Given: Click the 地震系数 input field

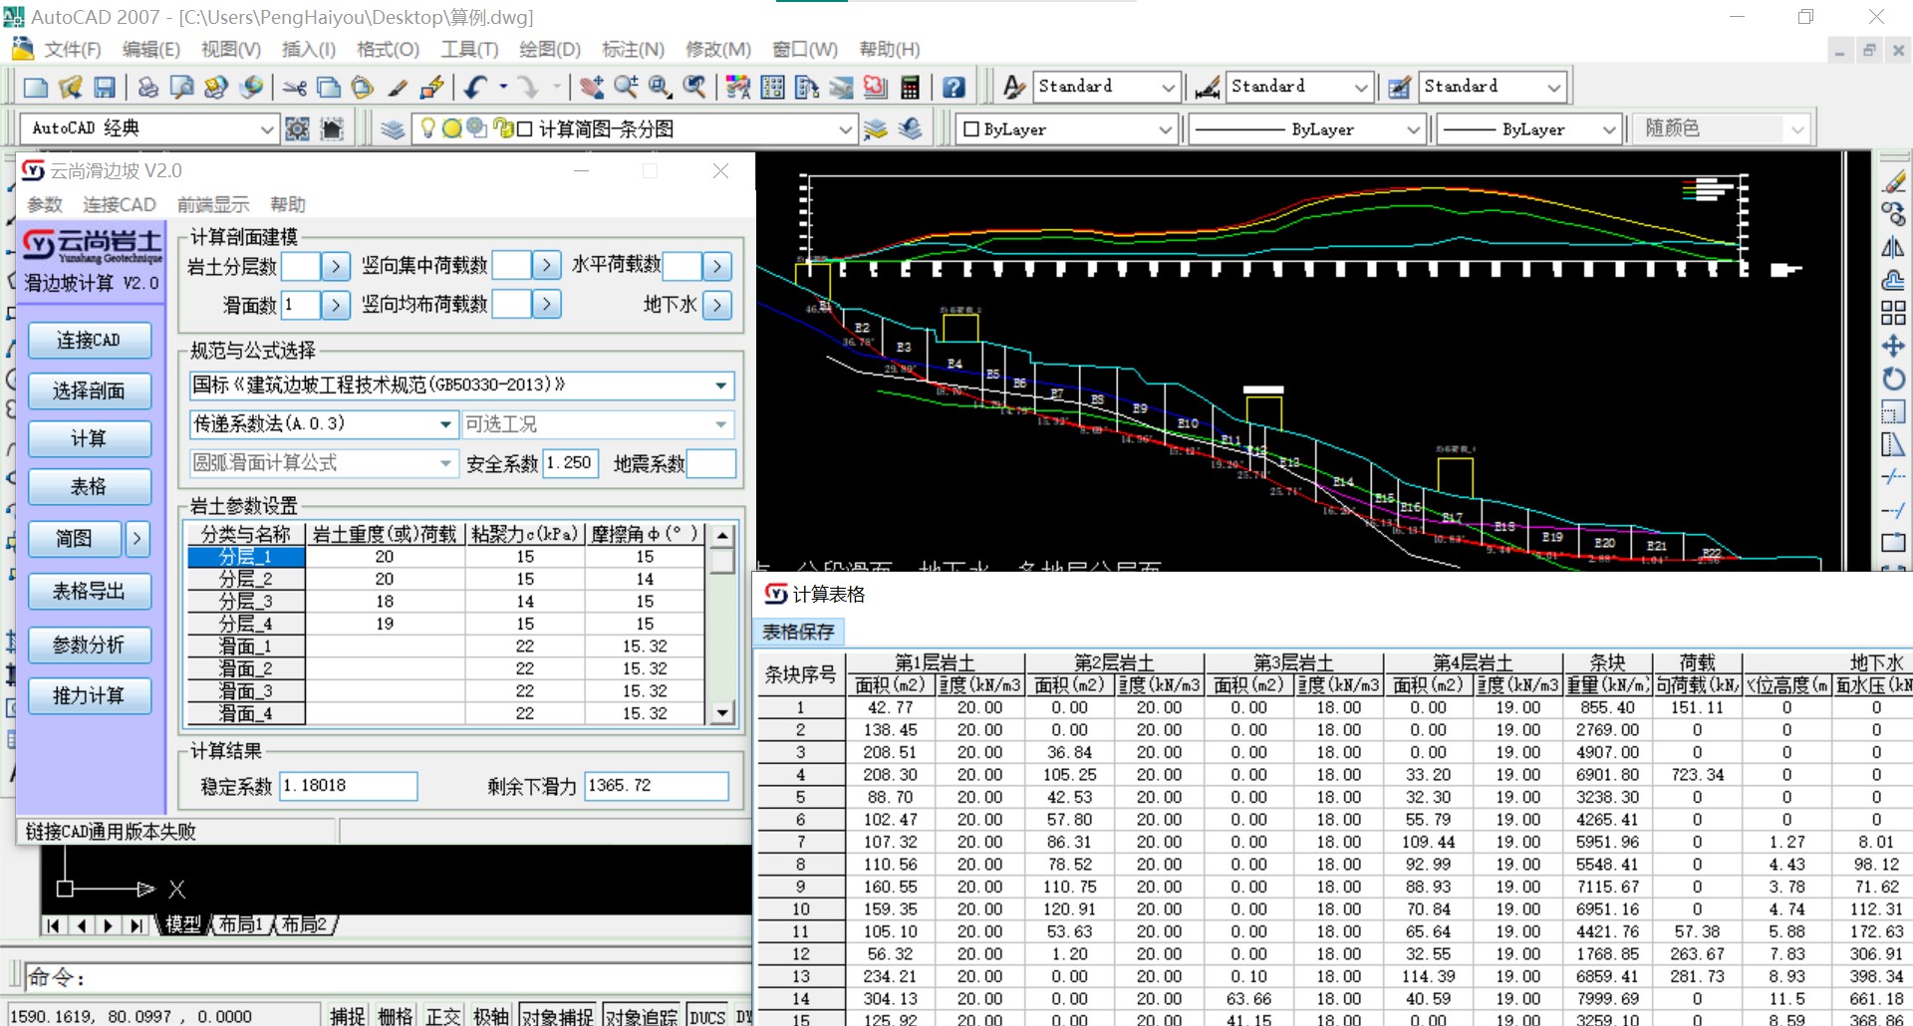Looking at the screenshot, I should (711, 463).
